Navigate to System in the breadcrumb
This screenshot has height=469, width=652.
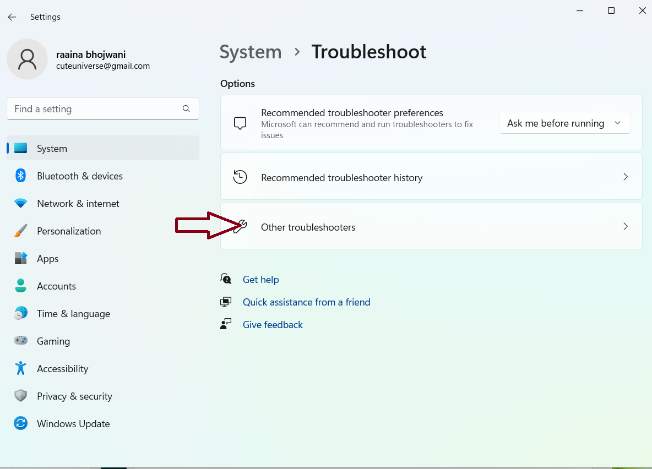pyautogui.click(x=251, y=52)
